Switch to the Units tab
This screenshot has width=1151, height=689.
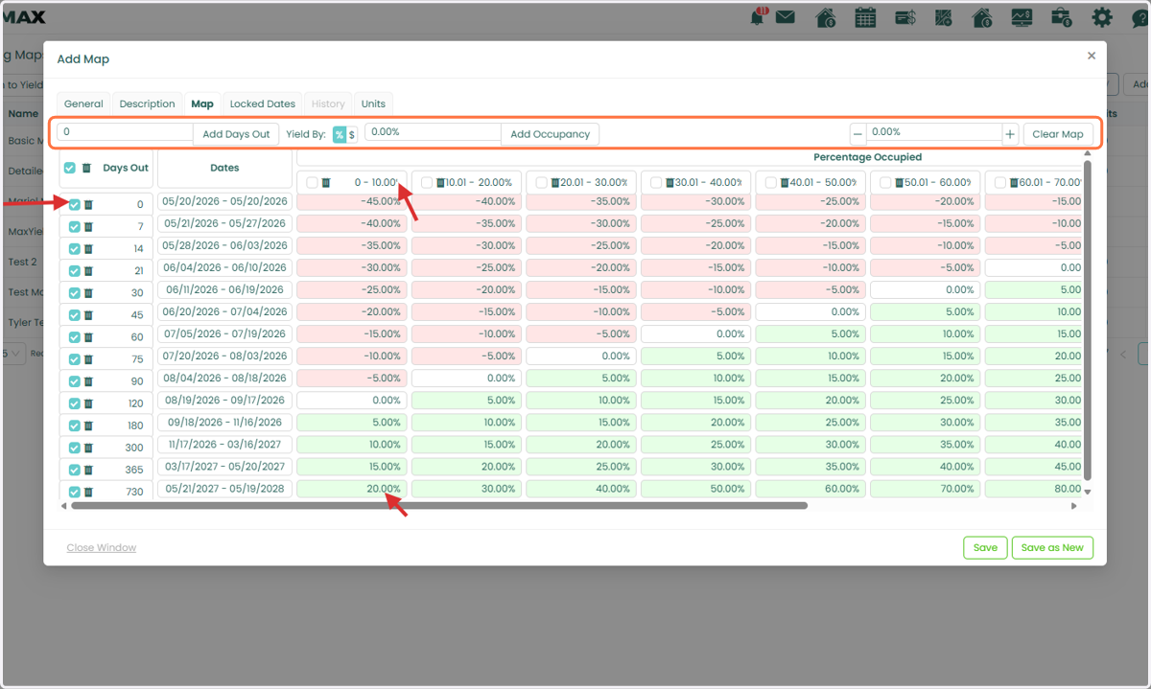[x=373, y=103]
